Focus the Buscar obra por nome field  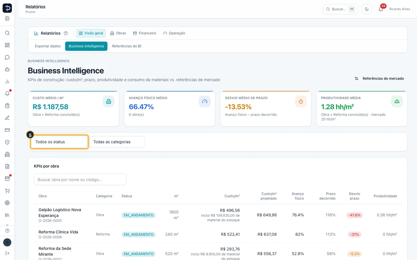point(80,179)
